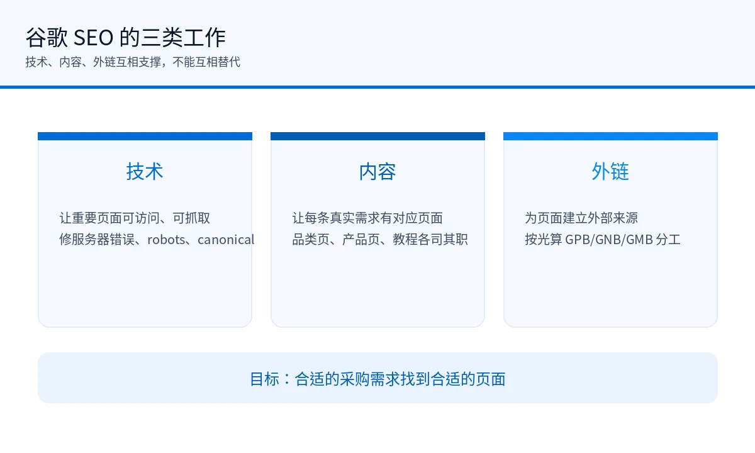Viewport: 755px width, 453px height.
Task: Select the line 修服务器错误、robots、canonical
Action: (157, 240)
